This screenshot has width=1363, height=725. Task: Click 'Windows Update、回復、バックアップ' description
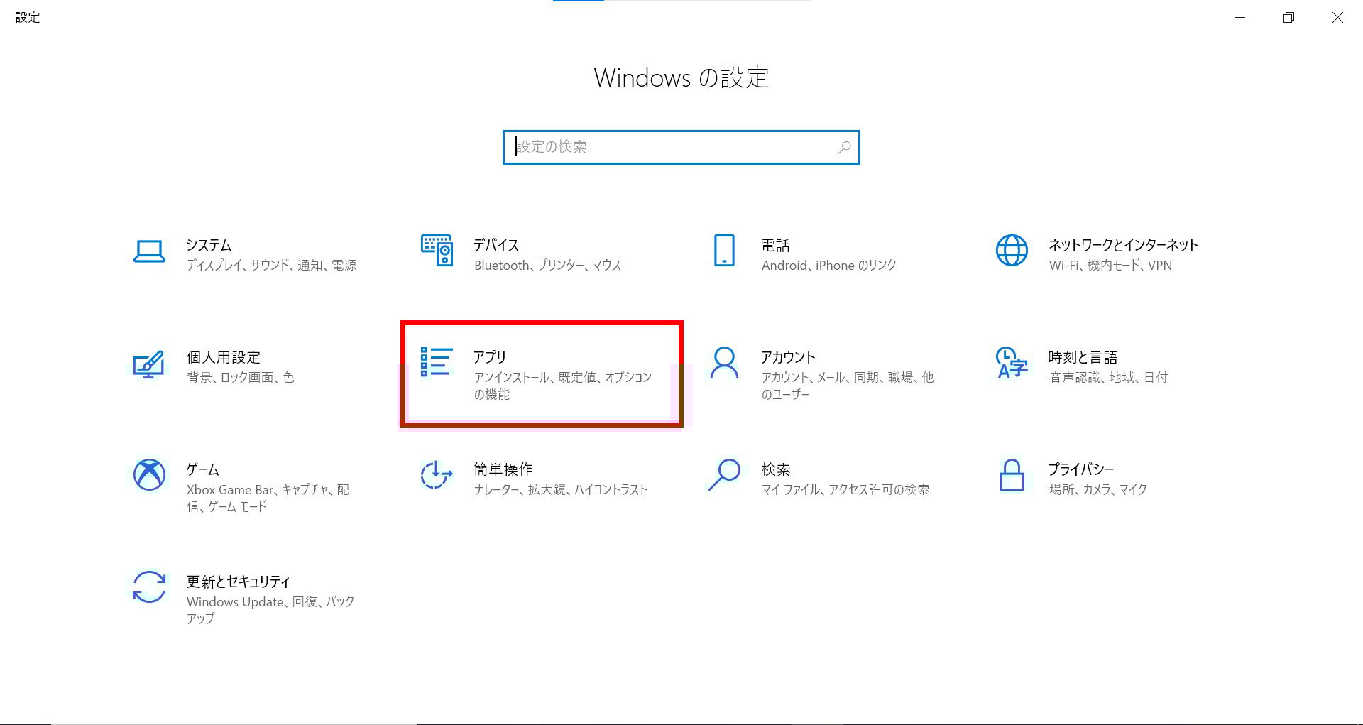[270, 610]
